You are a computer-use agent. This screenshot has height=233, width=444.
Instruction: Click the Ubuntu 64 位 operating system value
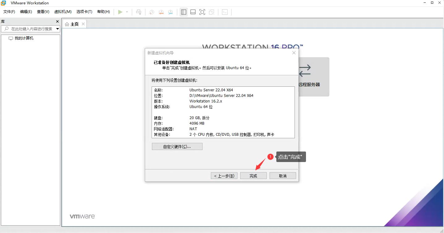[201, 107]
